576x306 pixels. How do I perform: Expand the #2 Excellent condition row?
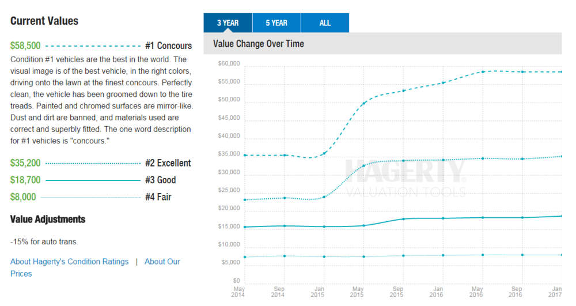point(168,163)
